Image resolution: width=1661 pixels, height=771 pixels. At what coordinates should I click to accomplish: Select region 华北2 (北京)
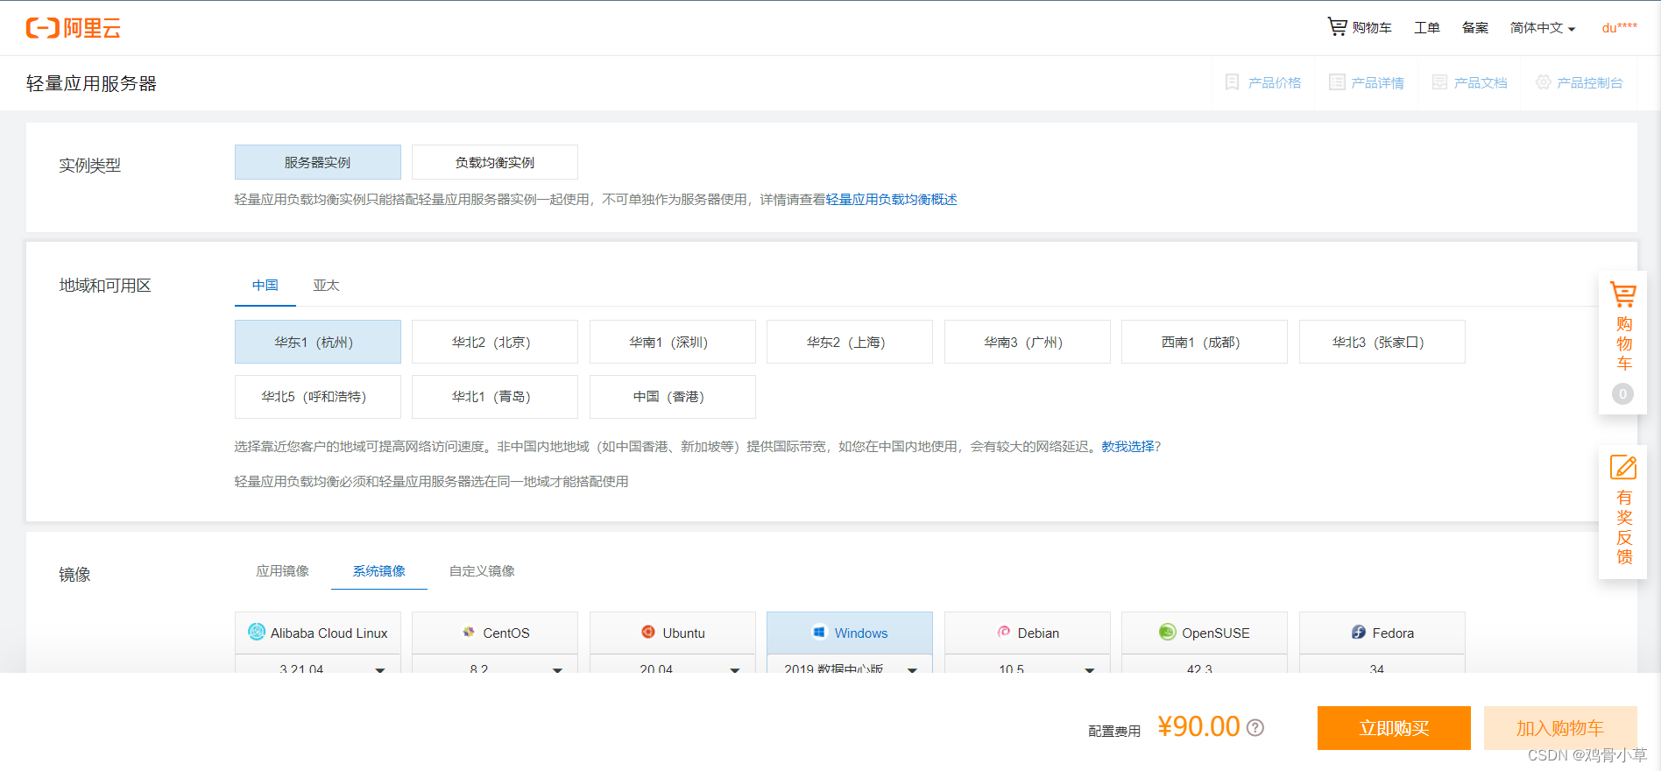click(495, 342)
